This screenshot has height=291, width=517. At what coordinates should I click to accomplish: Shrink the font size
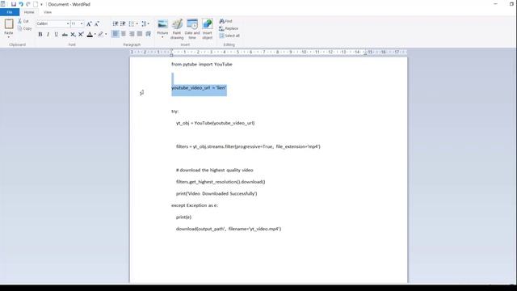97,23
